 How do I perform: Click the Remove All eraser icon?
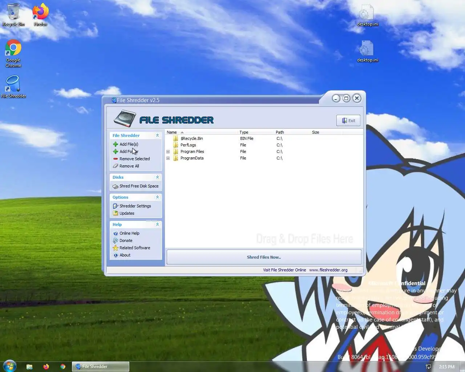[x=116, y=166]
